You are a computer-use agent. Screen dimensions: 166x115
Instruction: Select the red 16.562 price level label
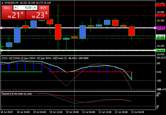pos(161,5)
